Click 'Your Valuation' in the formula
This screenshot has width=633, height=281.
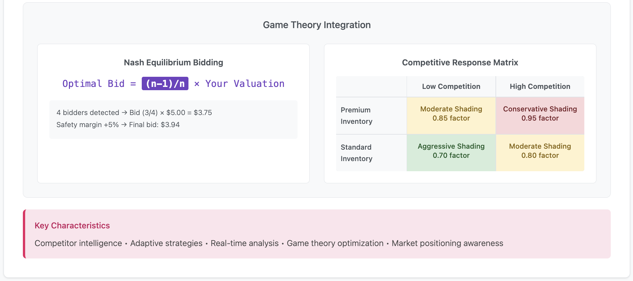tap(245, 84)
